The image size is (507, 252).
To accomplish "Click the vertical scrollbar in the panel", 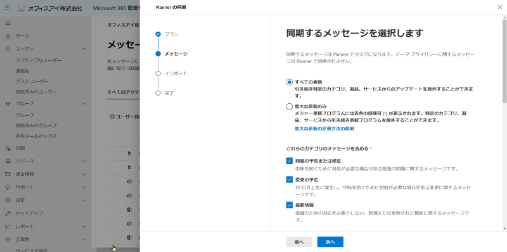I will pyautogui.click(x=504, y=61).
